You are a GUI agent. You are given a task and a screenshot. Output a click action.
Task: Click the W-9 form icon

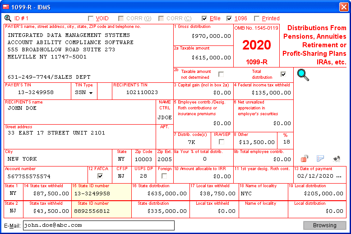337,159
